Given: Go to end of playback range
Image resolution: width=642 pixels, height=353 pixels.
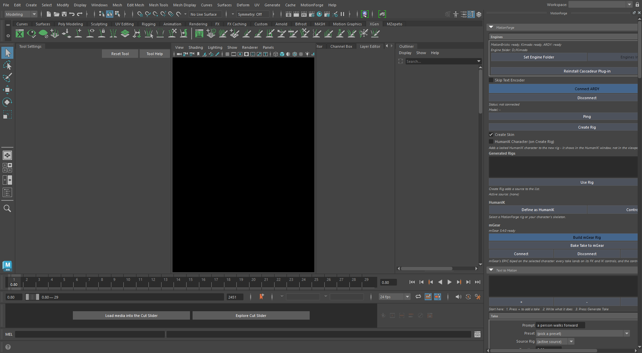Looking at the screenshot, I should tap(478, 282).
